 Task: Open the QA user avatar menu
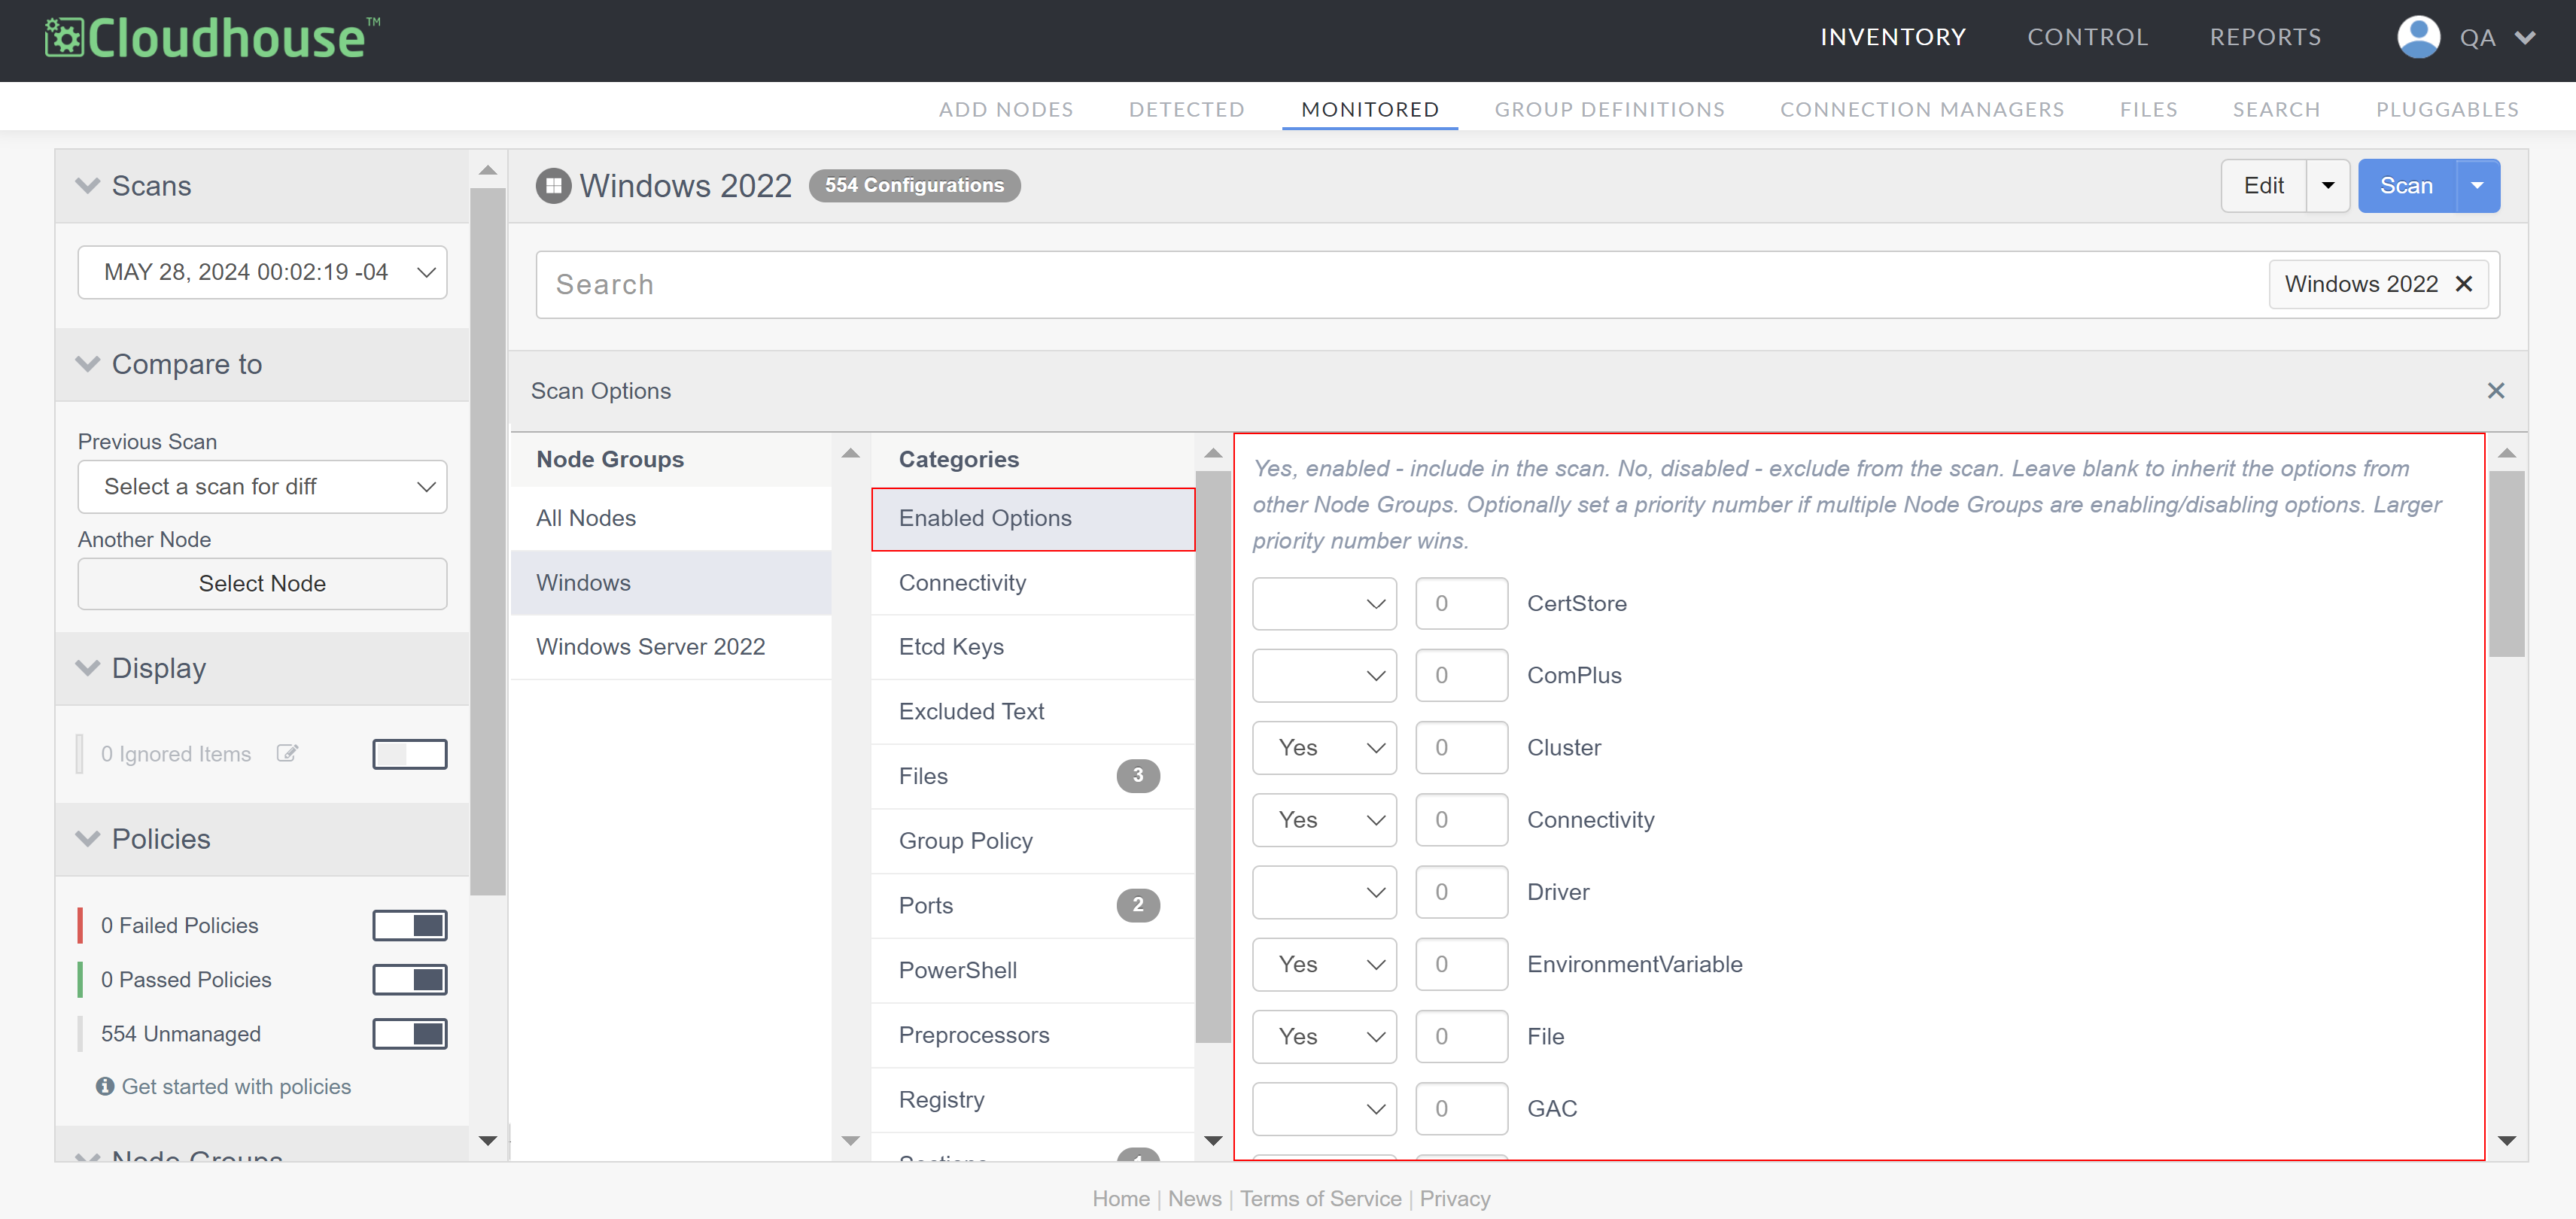(2466, 38)
